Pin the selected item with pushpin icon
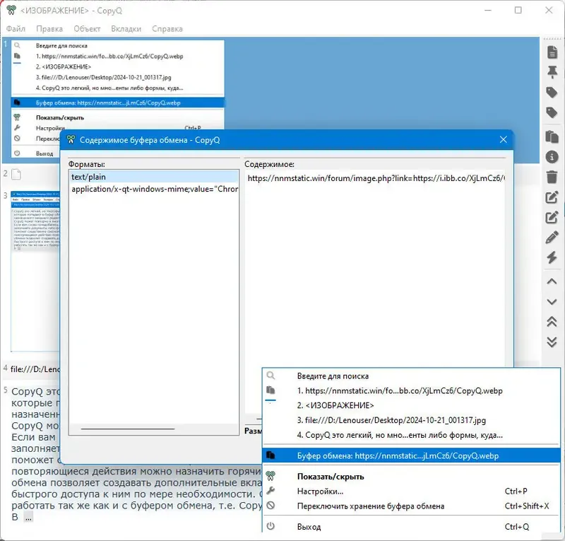 (552, 72)
